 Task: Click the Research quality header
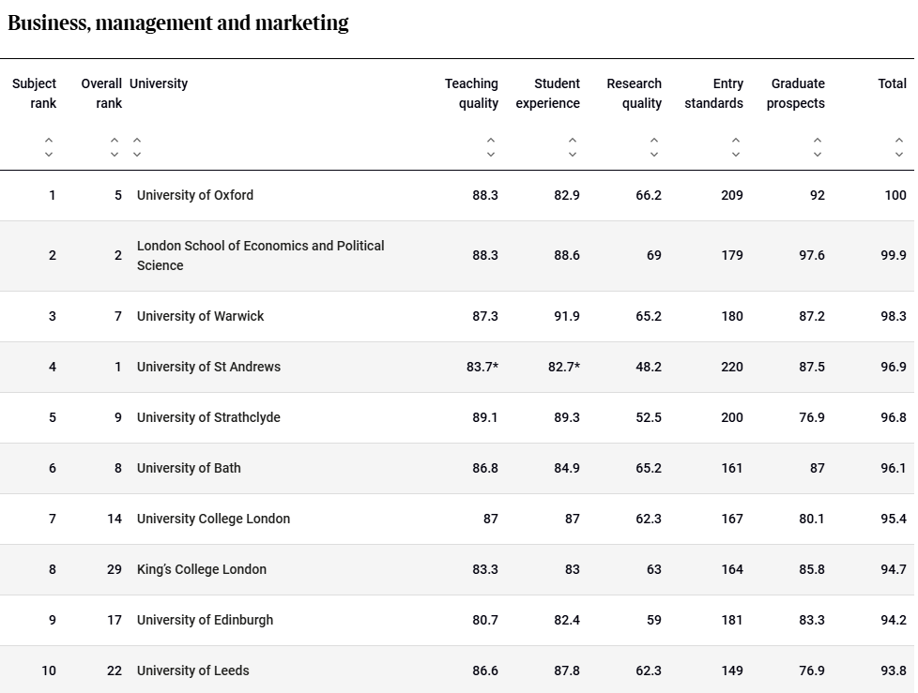634,93
